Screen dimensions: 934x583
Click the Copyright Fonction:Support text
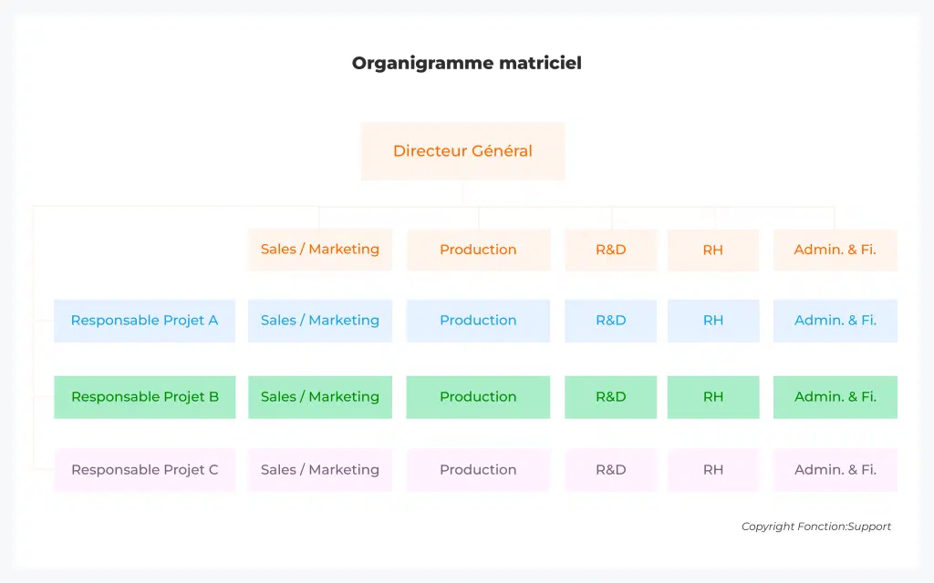pos(816,527)
